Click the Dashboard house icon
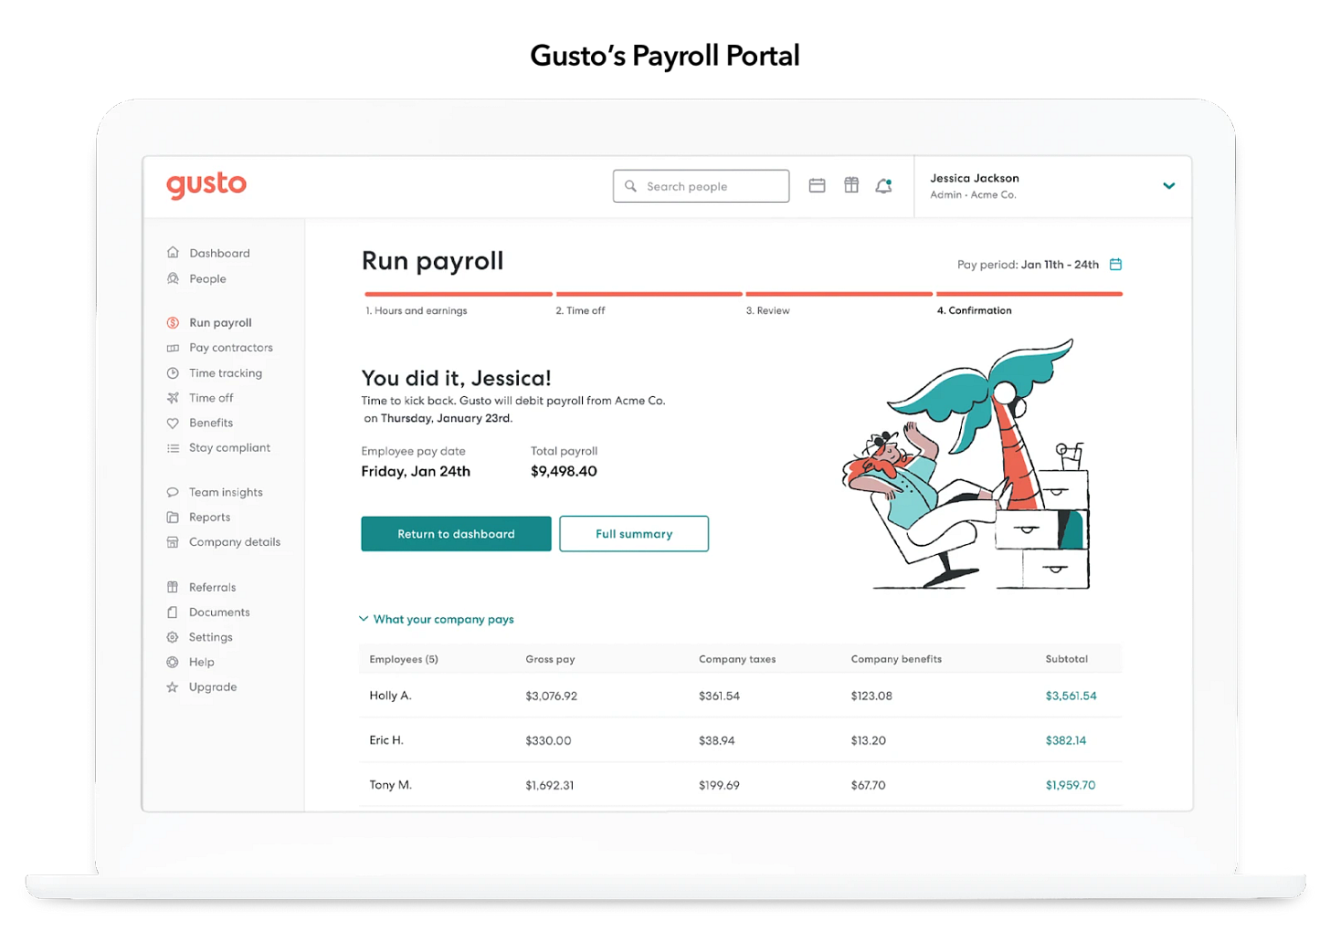1330x942 pixels. pos(173,253)
